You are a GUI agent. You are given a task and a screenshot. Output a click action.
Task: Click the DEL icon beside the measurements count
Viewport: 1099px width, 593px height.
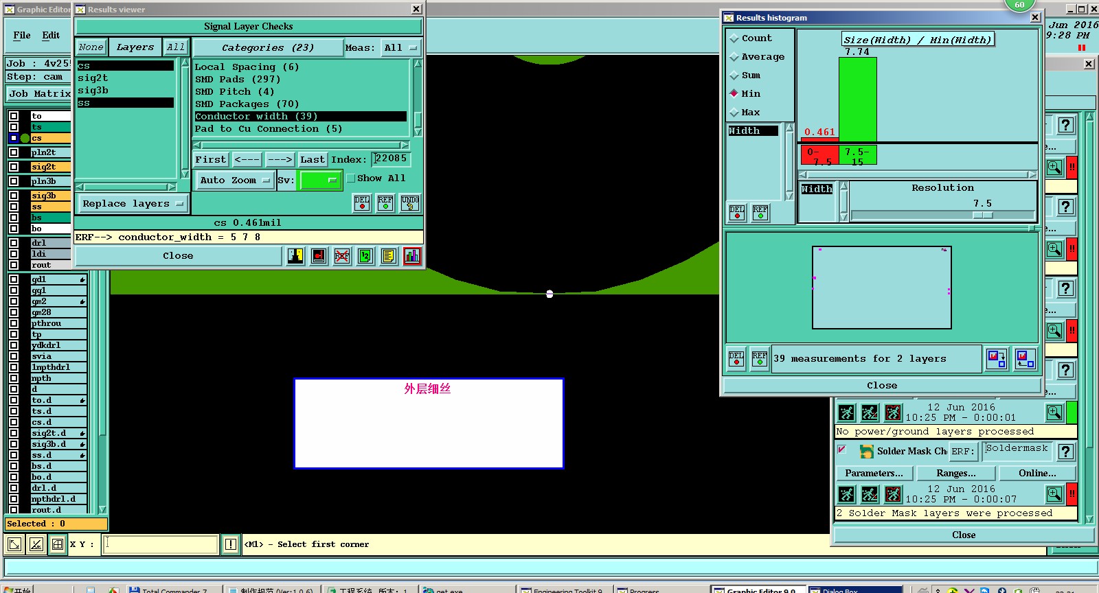(736, 359)
